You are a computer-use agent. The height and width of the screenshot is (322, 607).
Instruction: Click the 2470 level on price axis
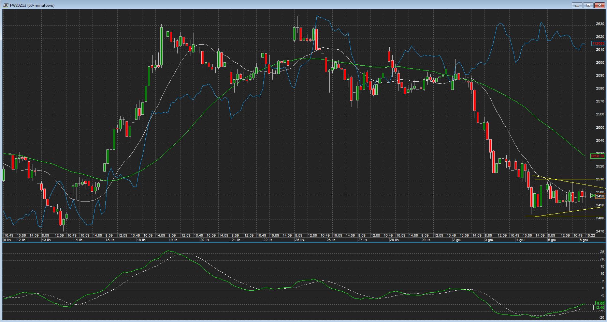coord(600,231)
